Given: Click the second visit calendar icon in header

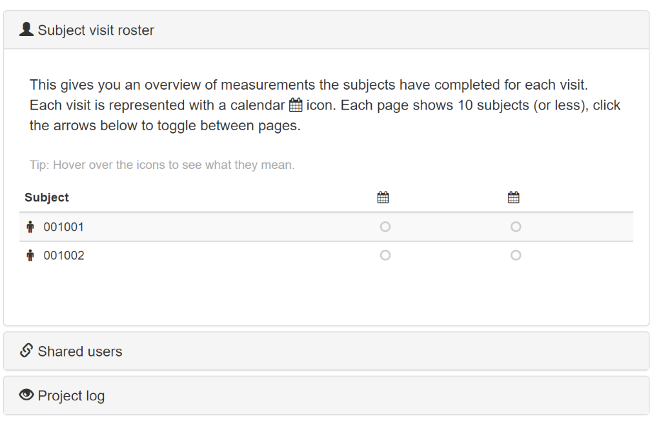Looking at the screenshot, I should (513, 197).
